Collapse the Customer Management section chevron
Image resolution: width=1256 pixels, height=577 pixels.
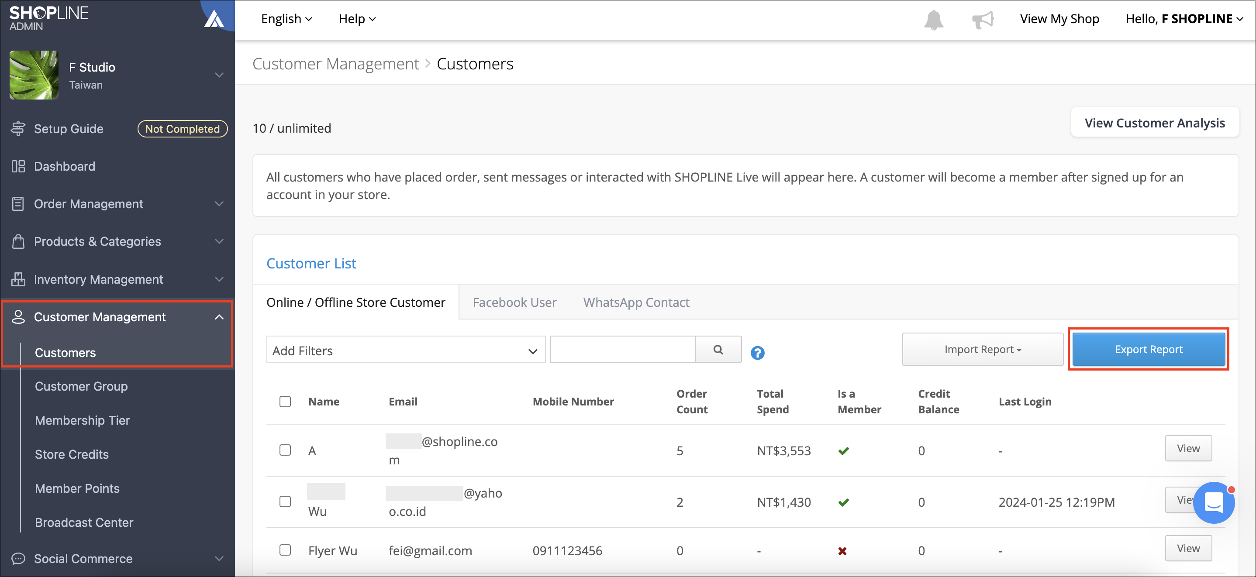click(x=219, y=317)
